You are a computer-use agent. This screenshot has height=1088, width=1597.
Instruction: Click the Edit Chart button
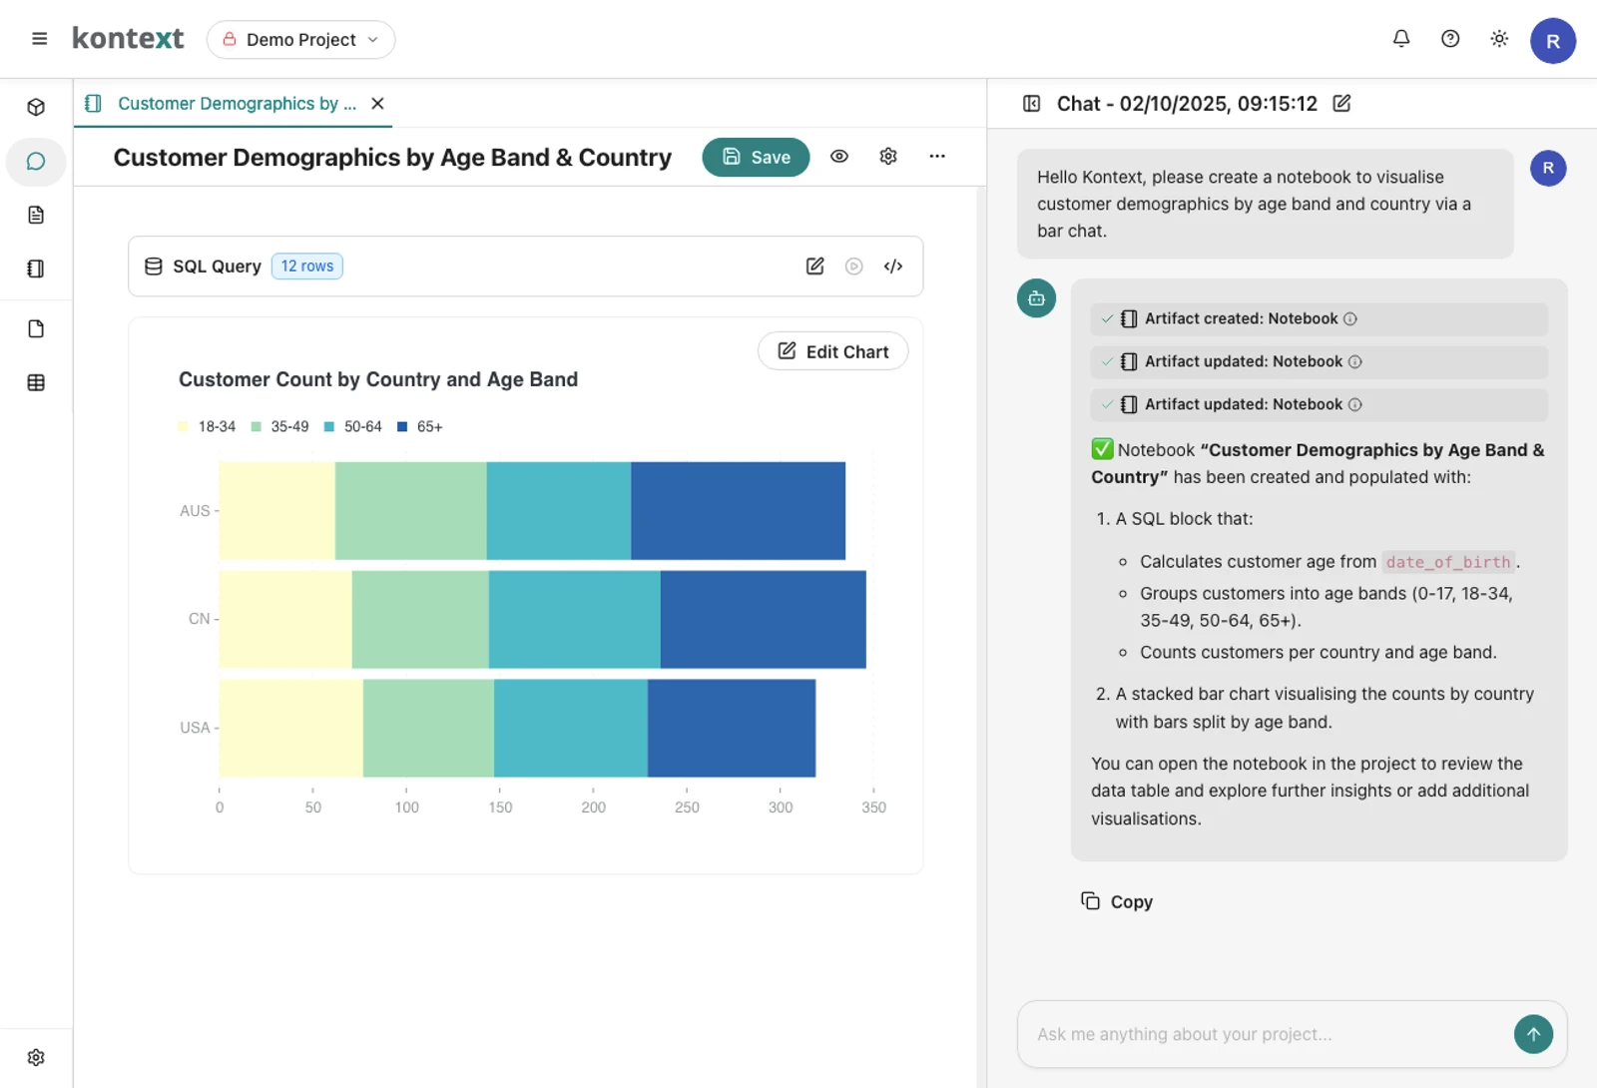(x=832, y=351)
